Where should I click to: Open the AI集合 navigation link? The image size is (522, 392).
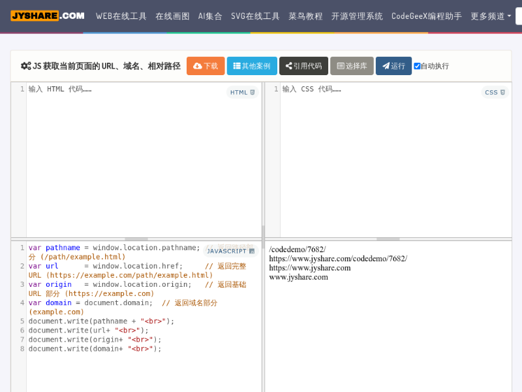[x=210, y=16]
